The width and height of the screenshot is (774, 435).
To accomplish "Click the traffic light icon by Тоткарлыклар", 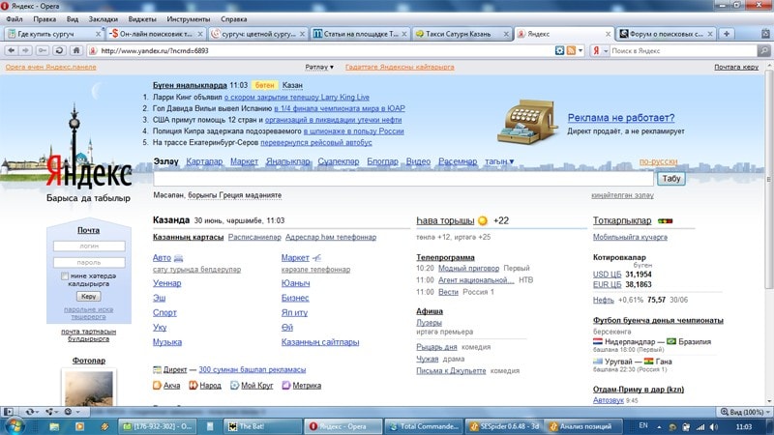I will coord(665,221).
